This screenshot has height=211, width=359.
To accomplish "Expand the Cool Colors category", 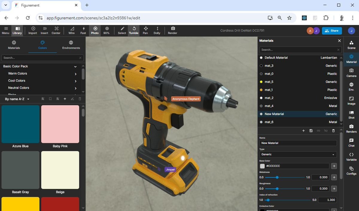I will pos(75,81).
